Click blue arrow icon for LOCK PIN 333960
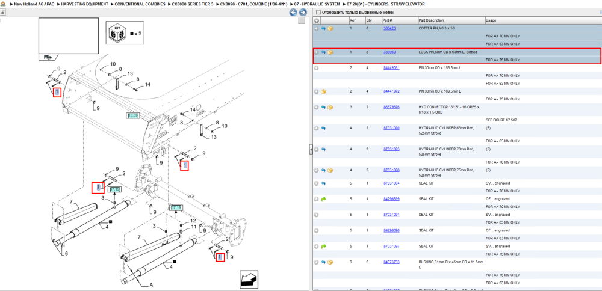This screenshot has height=291, width=602. coord(323,52)
